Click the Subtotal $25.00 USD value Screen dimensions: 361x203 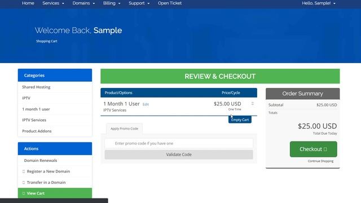(x=327, y=105)
